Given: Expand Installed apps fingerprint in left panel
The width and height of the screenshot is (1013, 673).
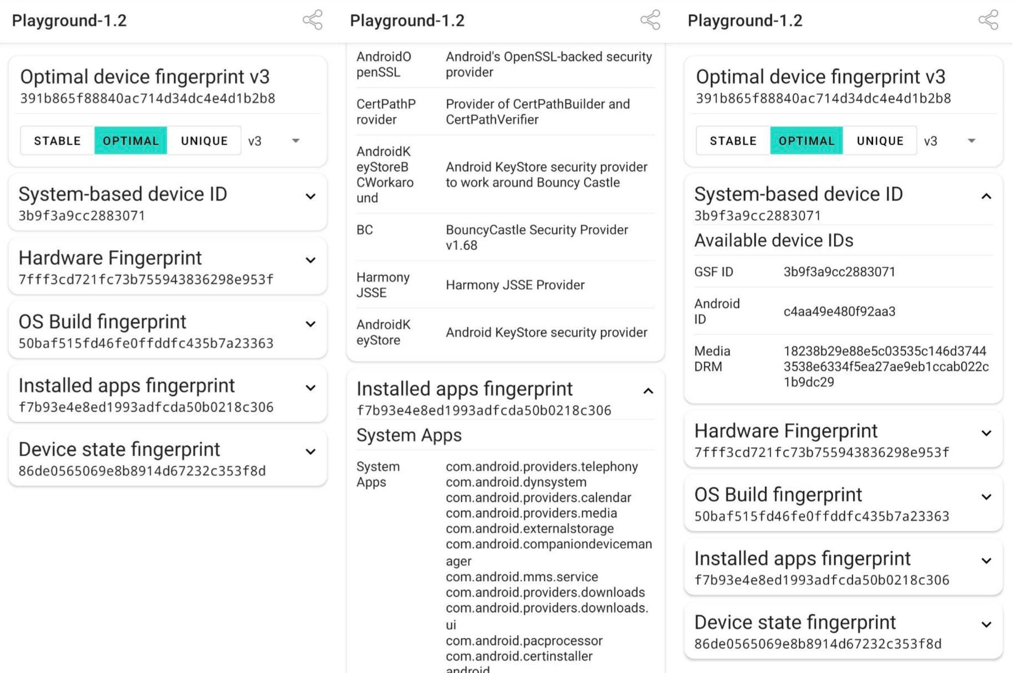Looking at the screenshot, I should pyautogui.click(x=310, y=388).
